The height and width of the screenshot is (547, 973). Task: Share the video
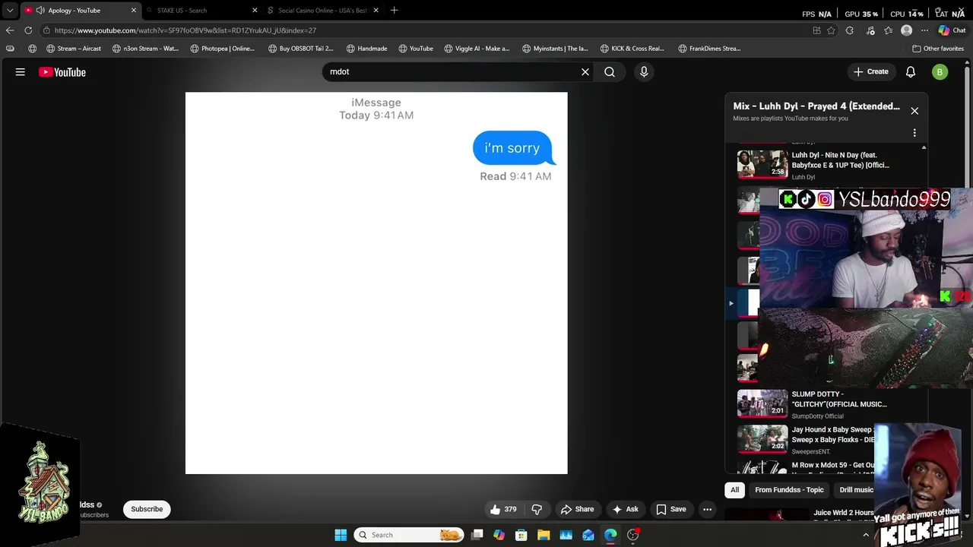pos(577,509)
